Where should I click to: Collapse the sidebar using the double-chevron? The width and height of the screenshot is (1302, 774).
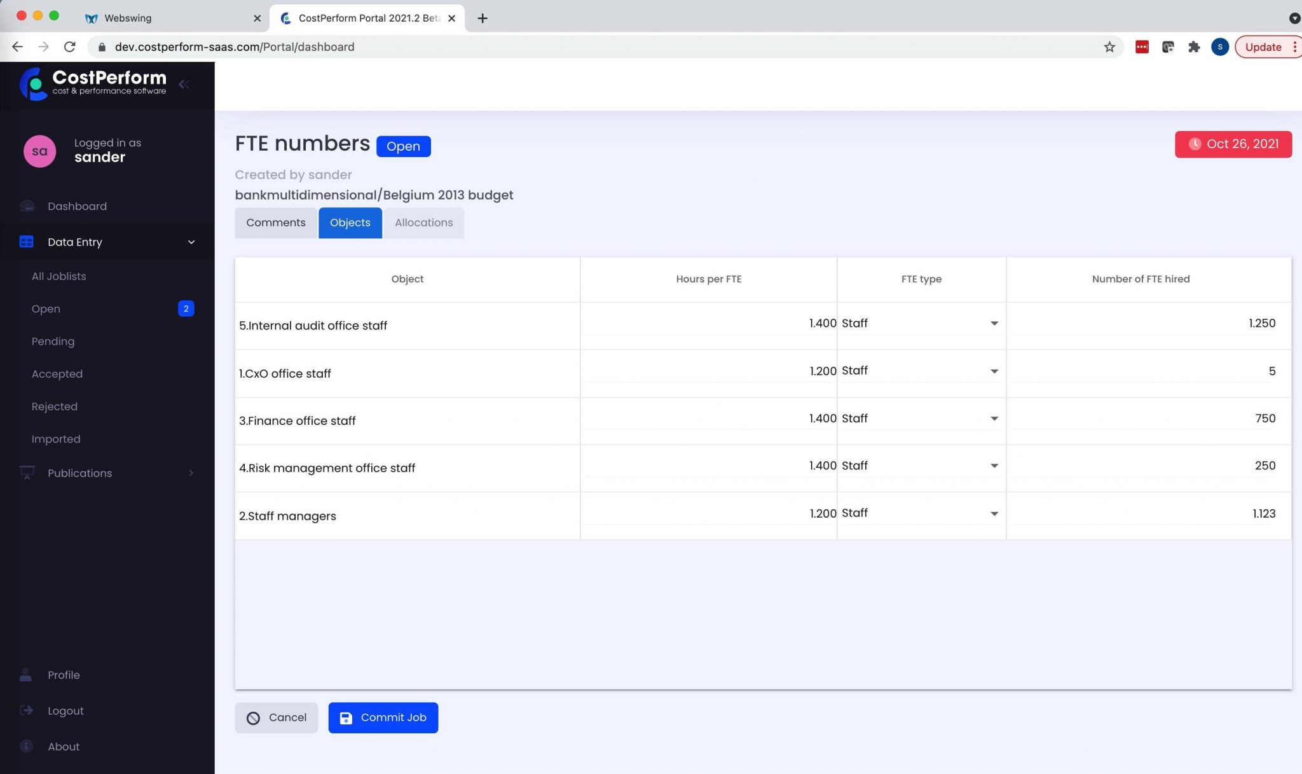pos(184,84)
